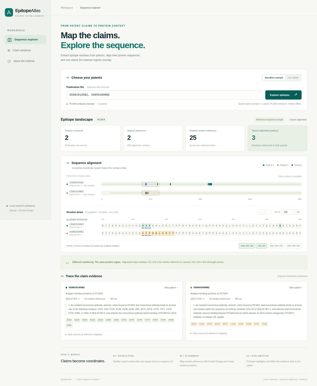Click the footer EpitopeAtlas text
Screen dimensions: 317x386
66,379
